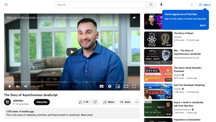The height and width of the screenshot is (122, 216).
Task: Expand description with Show more
Action: pyautogui.click(x=87, y=115)
